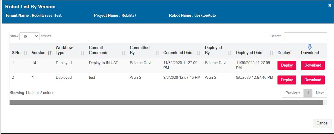The width and height of the screenshot is (334, 134).
Task: Download version 1 robot package
Action: tap(312, 80)
